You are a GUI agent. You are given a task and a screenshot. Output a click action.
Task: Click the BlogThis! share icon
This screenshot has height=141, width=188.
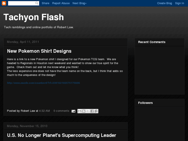pyautogui.click(x=84, y=111)
